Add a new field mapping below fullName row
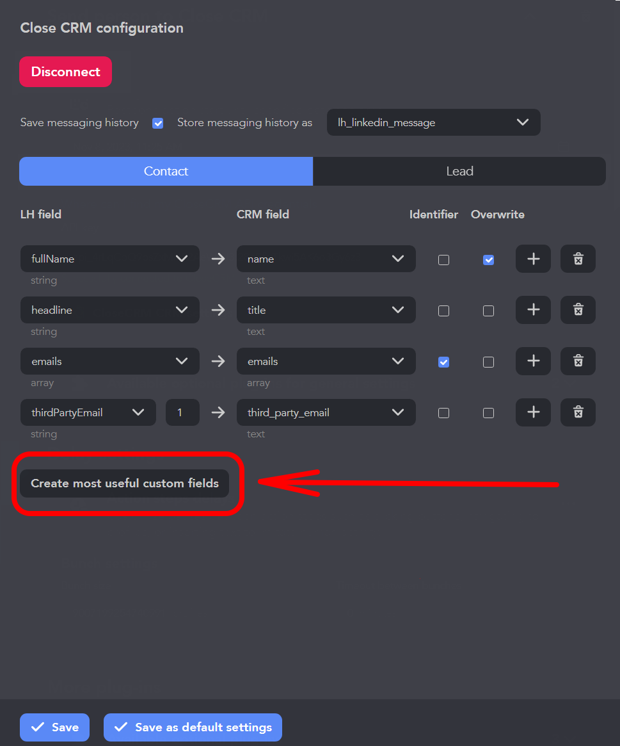620x746 pixels. (533, 259)
